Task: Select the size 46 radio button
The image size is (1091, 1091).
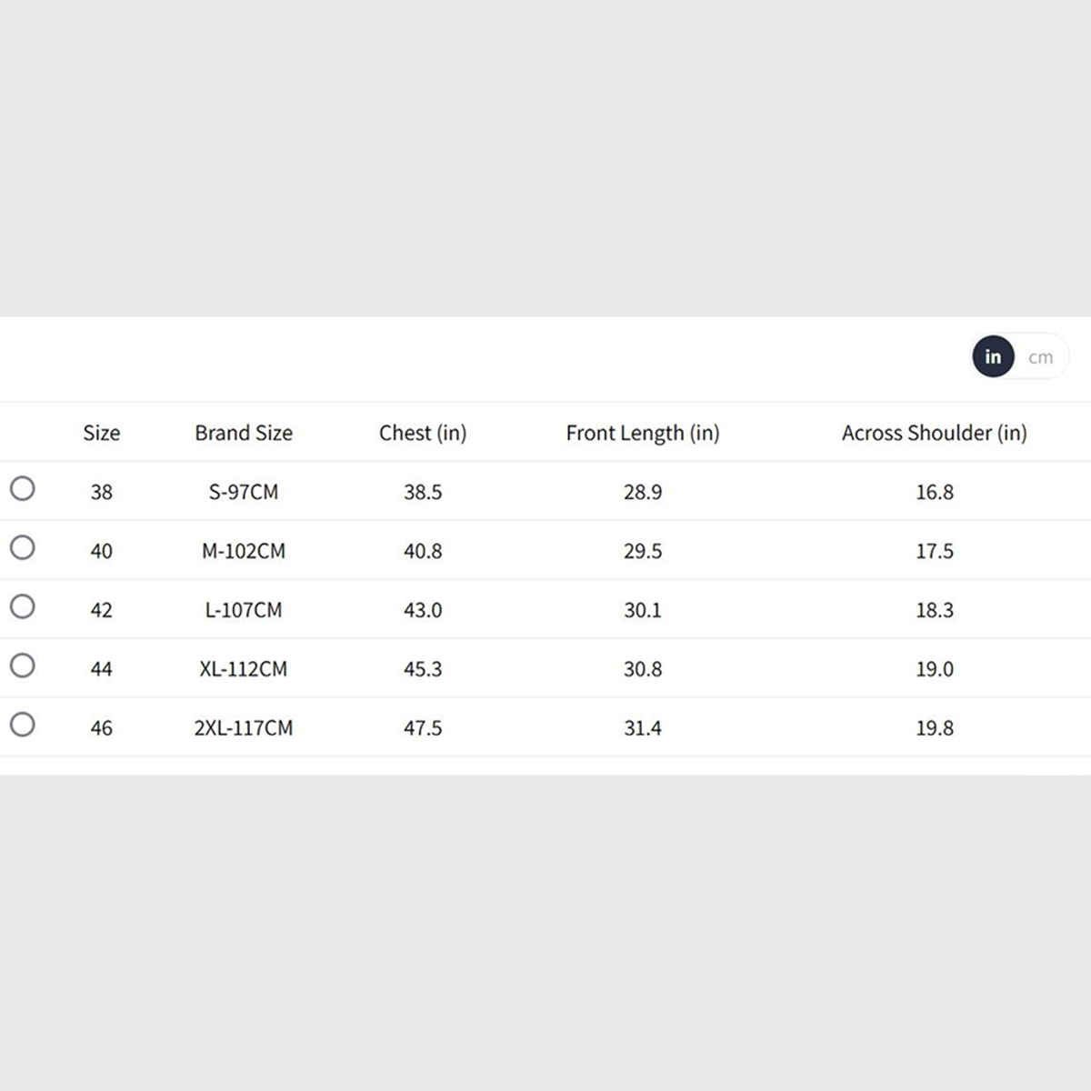Action: click(23, 725)
